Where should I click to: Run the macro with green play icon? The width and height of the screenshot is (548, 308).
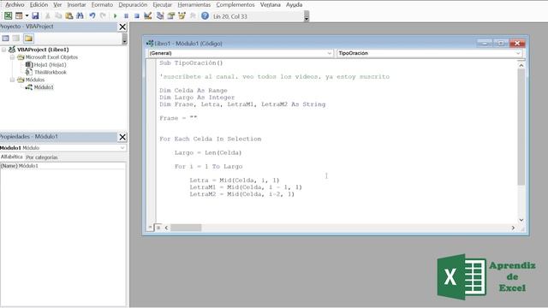115,15
